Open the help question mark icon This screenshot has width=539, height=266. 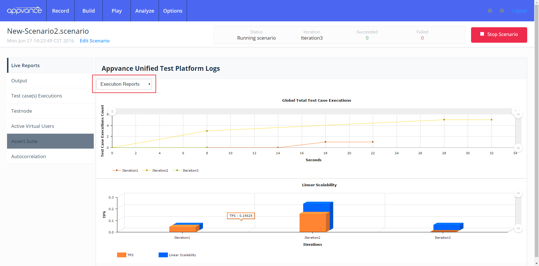coord(490,11)
